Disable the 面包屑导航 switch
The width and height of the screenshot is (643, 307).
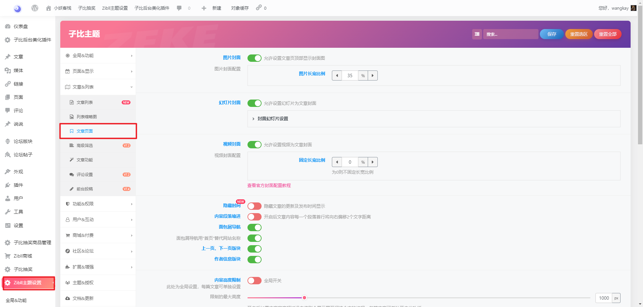tap(255, 227)
